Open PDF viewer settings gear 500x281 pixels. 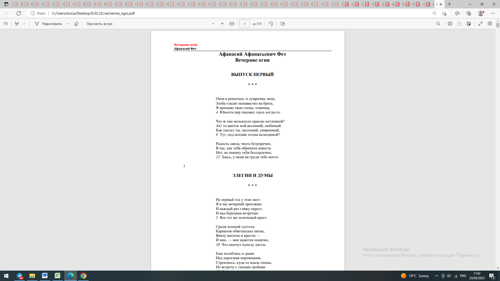click(490, 24)
